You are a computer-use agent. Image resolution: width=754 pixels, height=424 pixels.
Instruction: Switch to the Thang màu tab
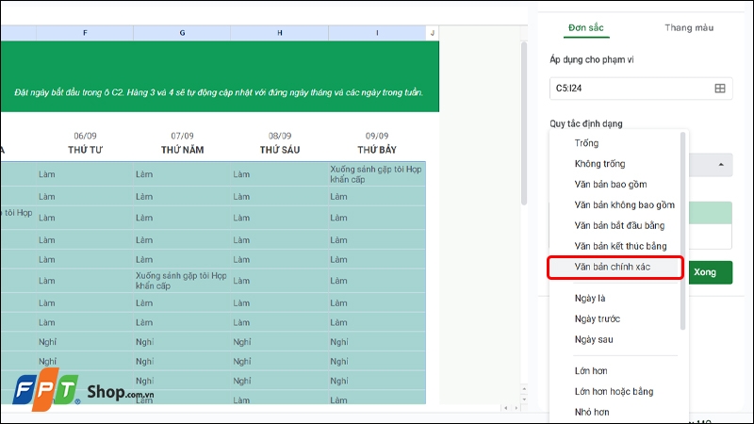(689, 28)
